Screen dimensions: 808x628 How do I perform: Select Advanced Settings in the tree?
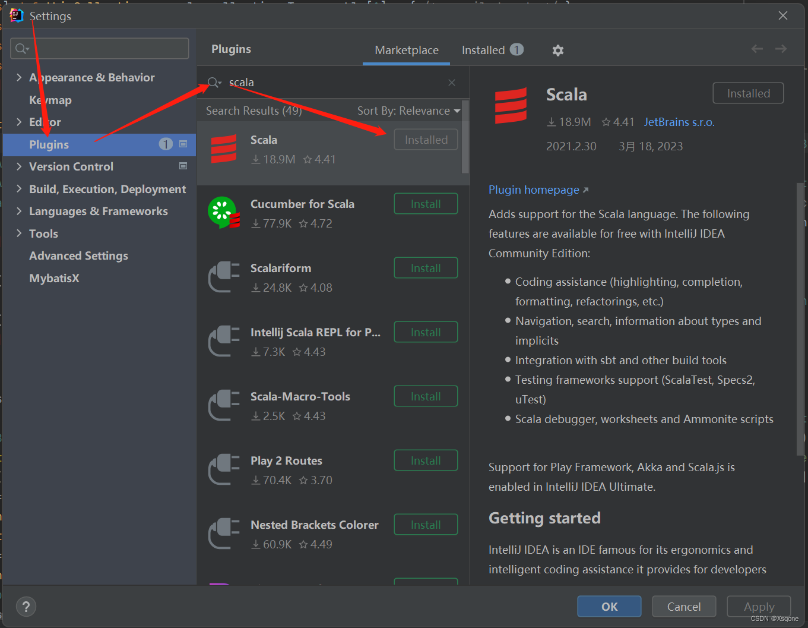[x=78, y=255]
